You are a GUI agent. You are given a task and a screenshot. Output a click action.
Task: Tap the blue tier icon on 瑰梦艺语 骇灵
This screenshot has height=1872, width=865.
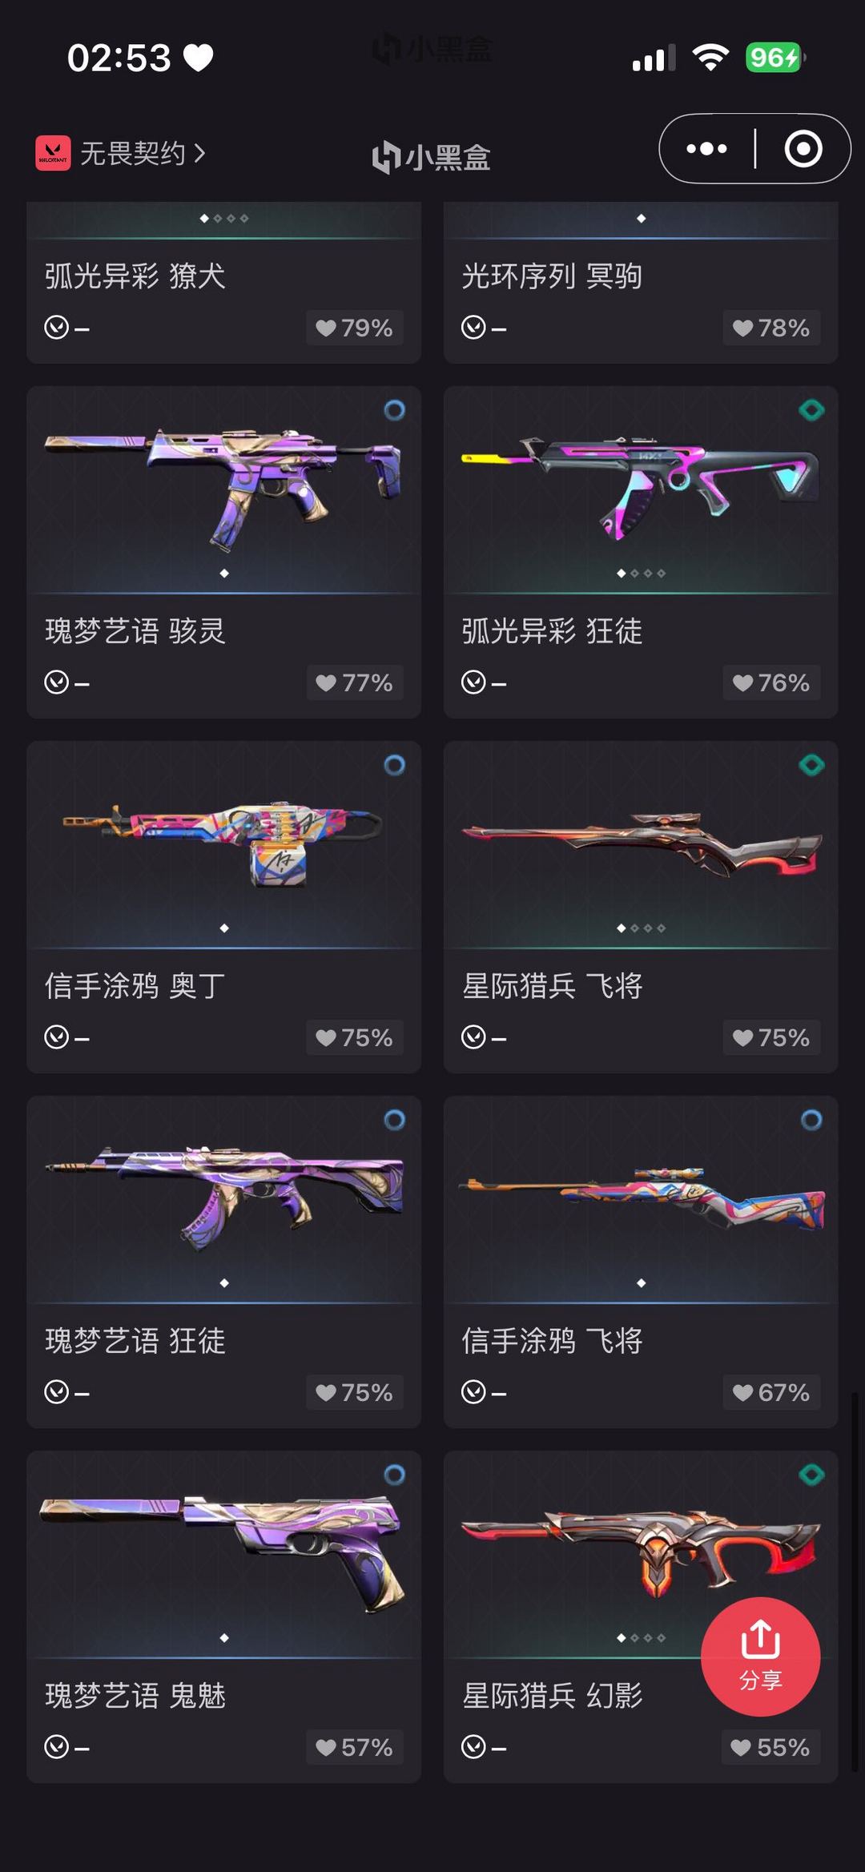click(x=394, y=410)
